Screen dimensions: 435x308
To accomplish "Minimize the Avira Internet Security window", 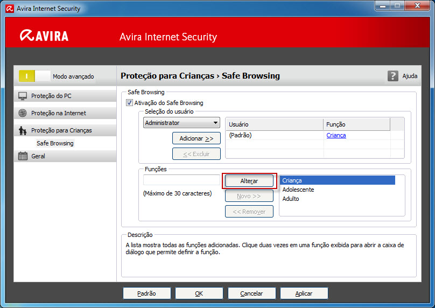I will pyautogui.click(x=383, y=5).
